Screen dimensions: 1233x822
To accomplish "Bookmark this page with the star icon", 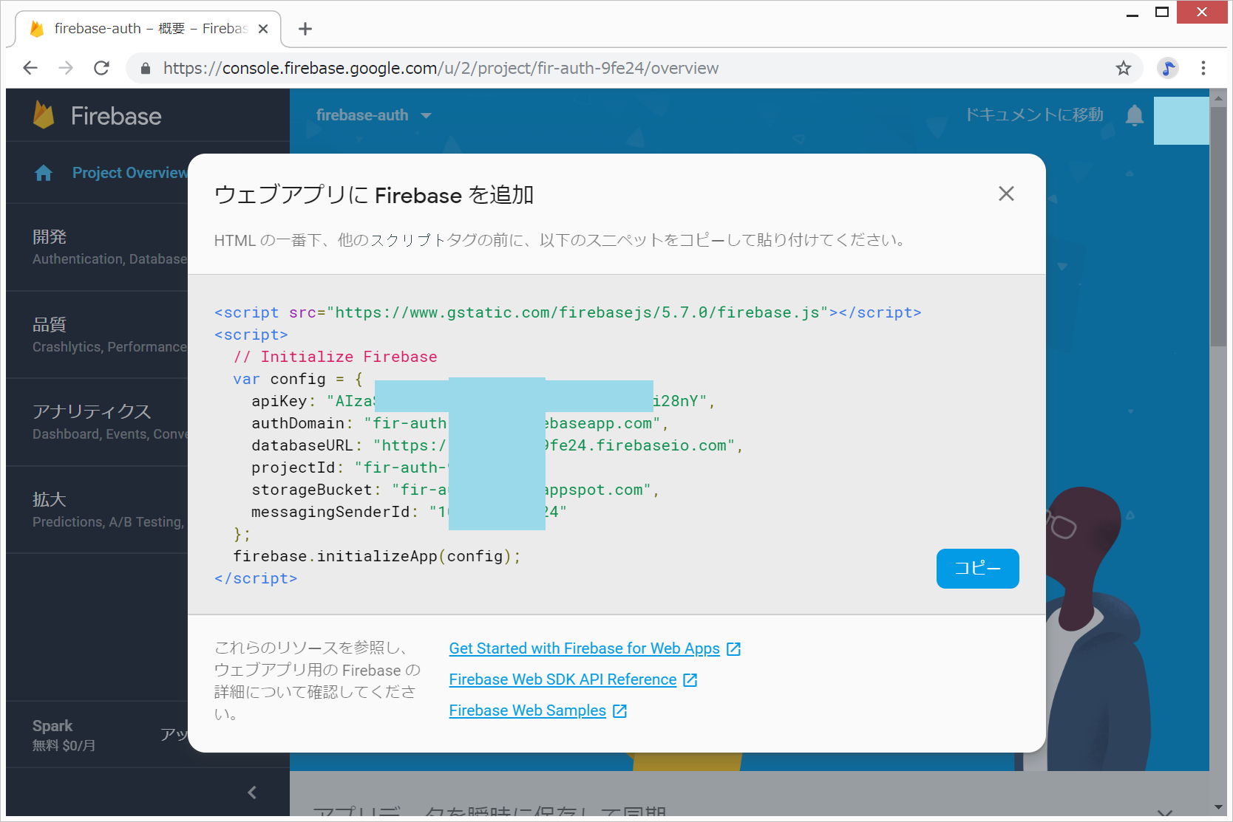I will 1123,69.
